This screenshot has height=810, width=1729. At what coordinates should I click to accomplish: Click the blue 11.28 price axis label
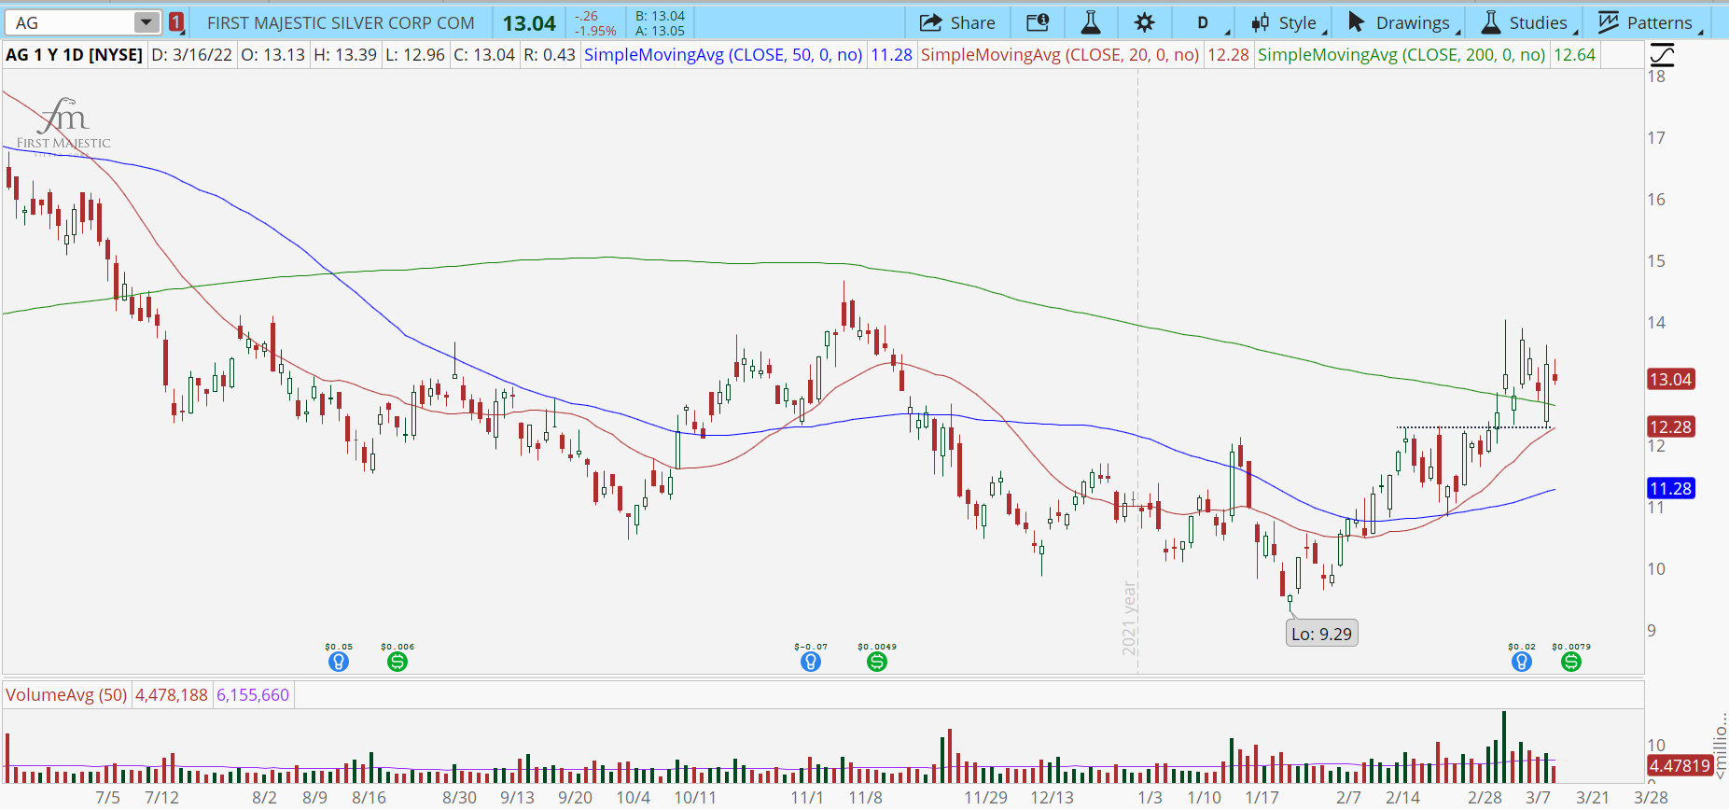[x=1670, y=489]
